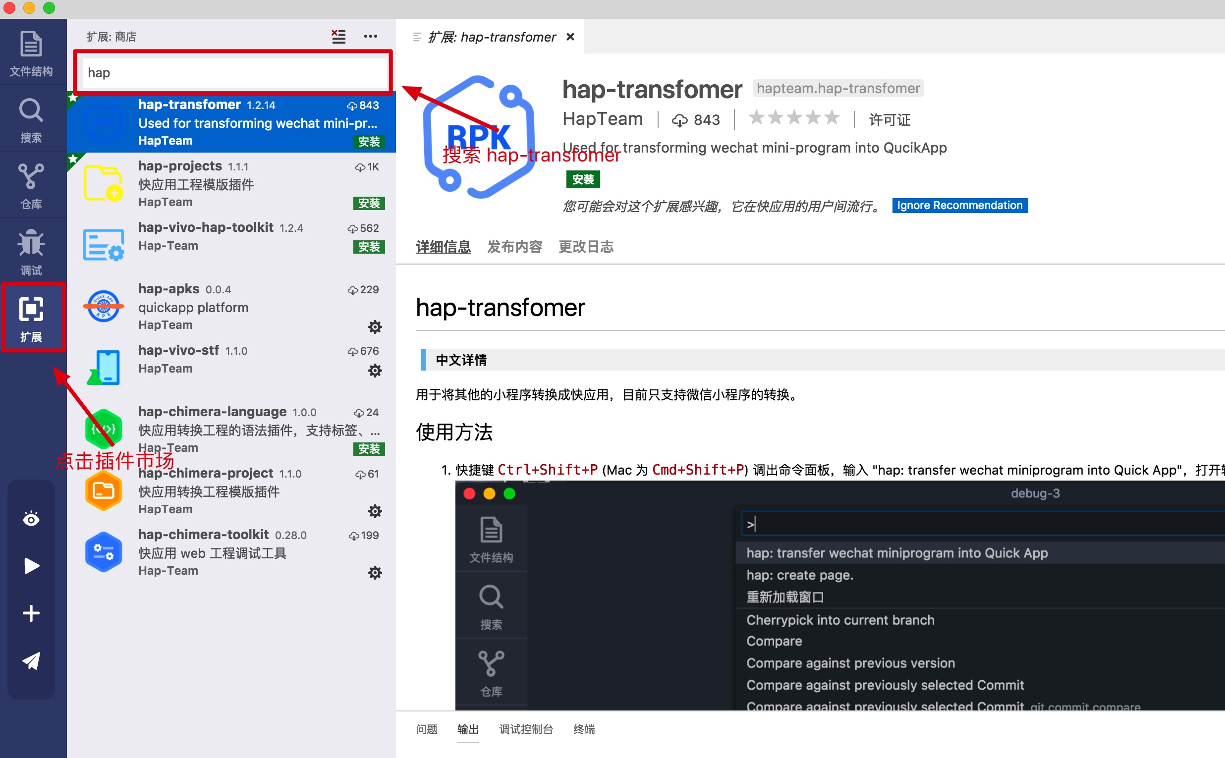Click the RPK extension logo image
Viewport: 1225px width, 758px height.
click(x=479, y=137)
